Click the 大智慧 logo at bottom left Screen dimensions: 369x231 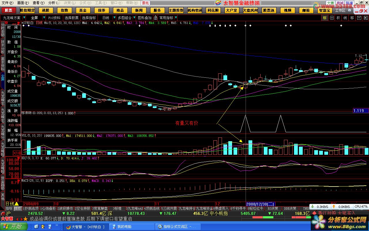coord(7,219)
